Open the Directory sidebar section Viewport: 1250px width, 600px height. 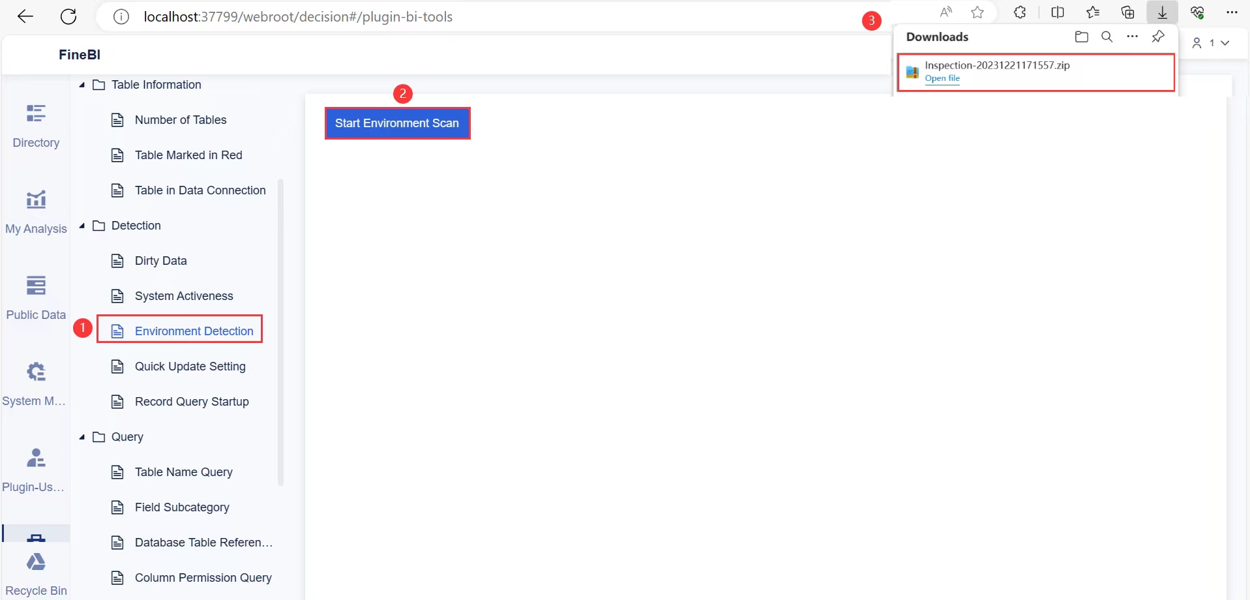[36, 126]
